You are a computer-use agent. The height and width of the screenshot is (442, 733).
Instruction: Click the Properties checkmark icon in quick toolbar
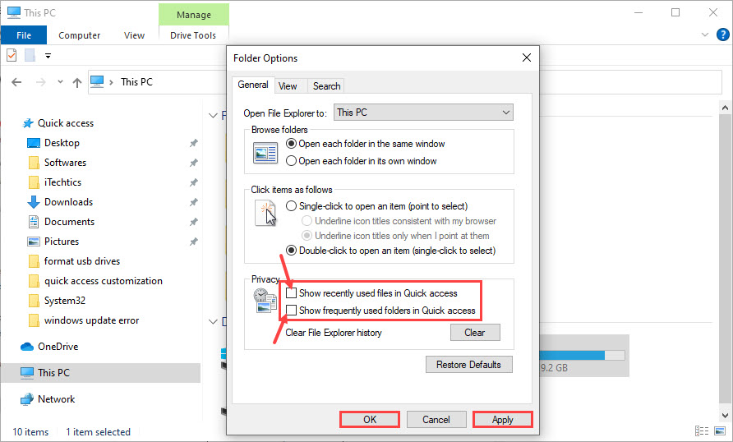point(12,55)
